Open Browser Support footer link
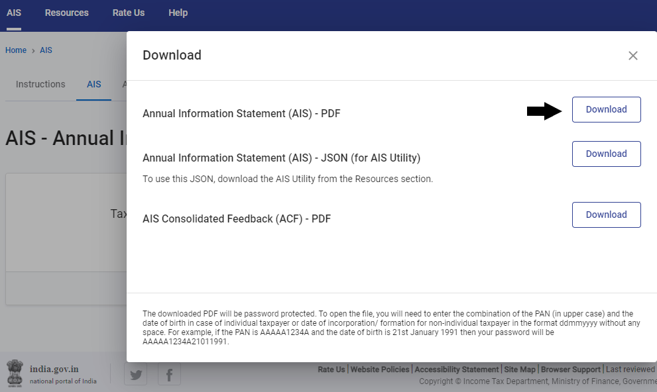The width and height of the screenshot is (657, 392). 571,369
